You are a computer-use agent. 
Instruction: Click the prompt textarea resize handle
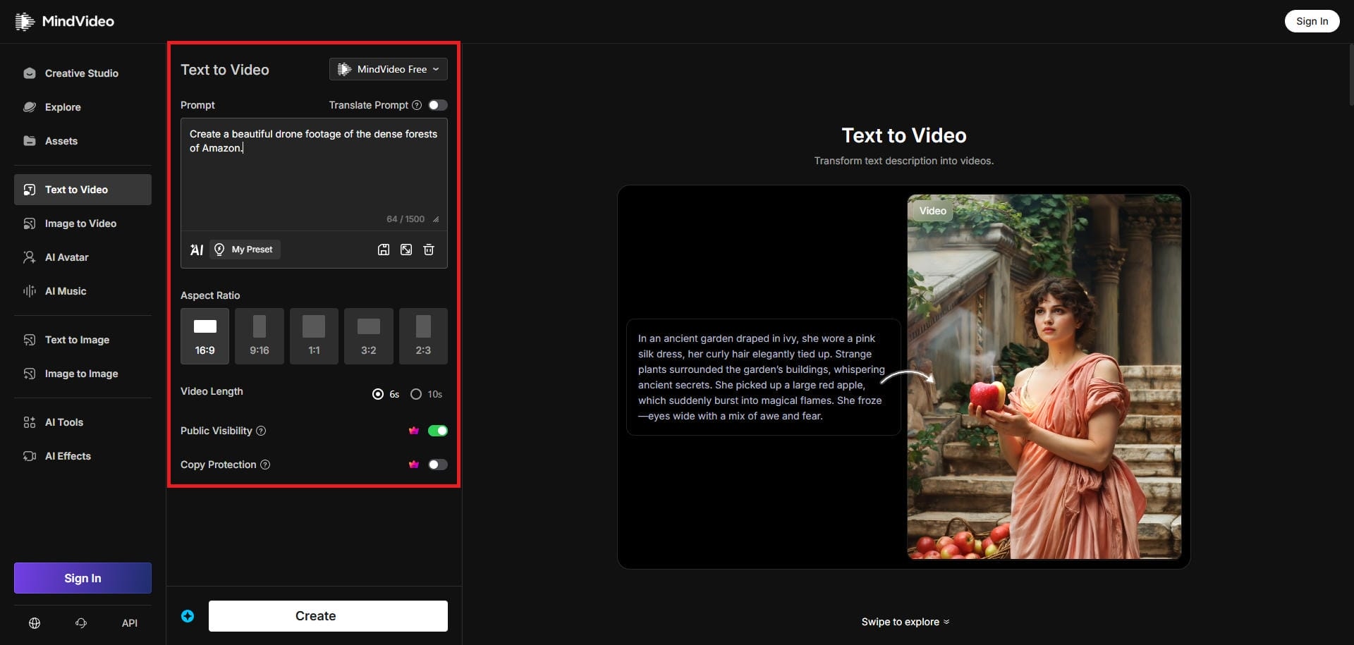436,219
